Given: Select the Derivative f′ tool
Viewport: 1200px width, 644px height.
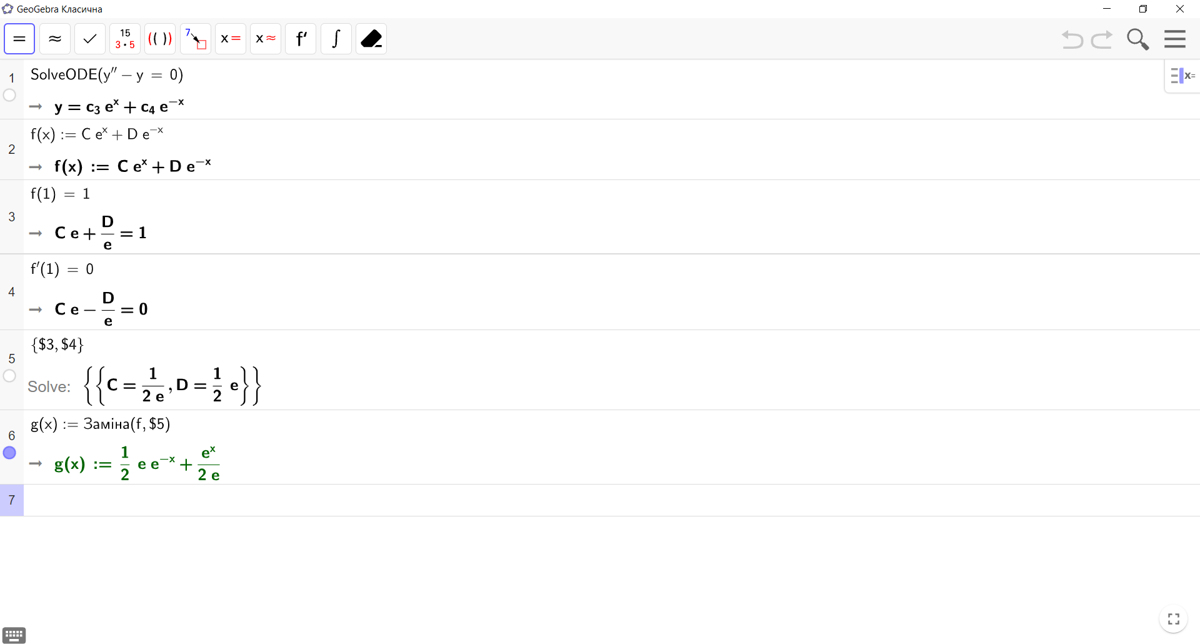Looking at the screenshot, I should click(301, 39).
